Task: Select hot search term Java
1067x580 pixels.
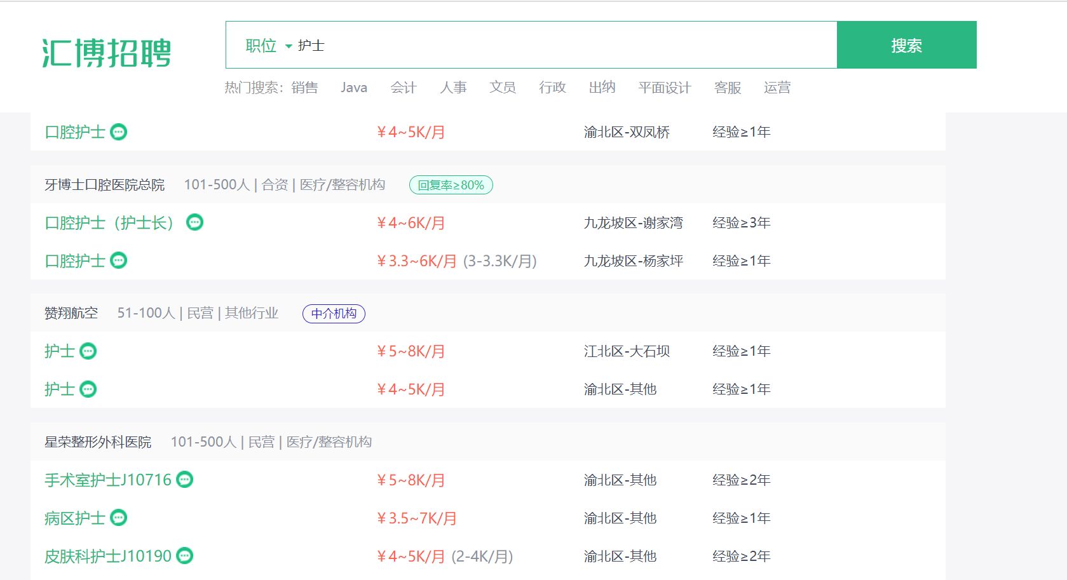Action: 354,88
